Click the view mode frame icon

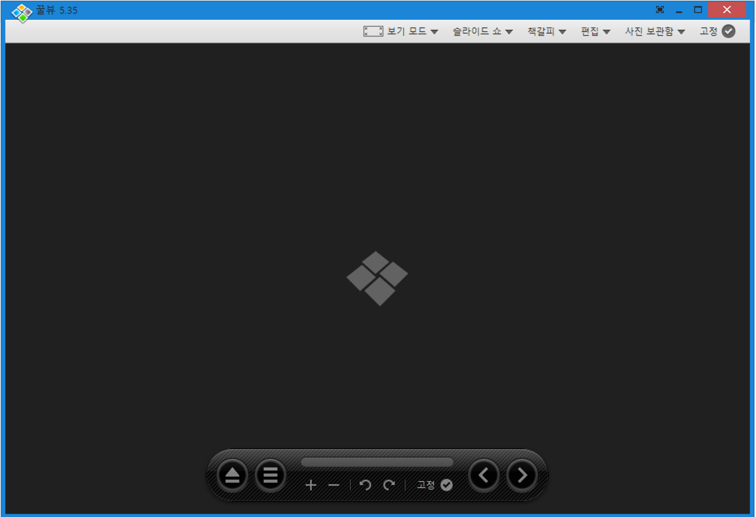[373, 31]
